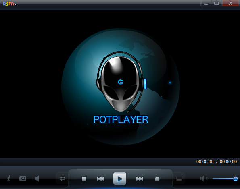Take a screenshot with the camera icon
The image size is (240, 189).
23,178
